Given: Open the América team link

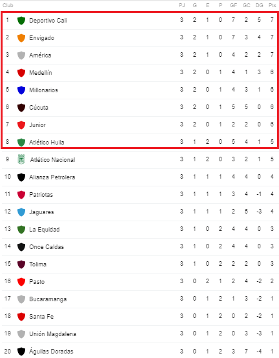Looking at the screenshot, I should click(40, 55).
